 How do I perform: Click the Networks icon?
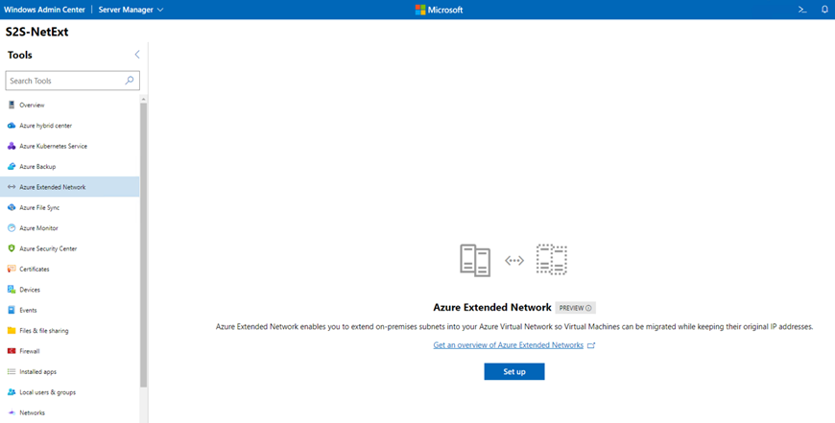12,412
